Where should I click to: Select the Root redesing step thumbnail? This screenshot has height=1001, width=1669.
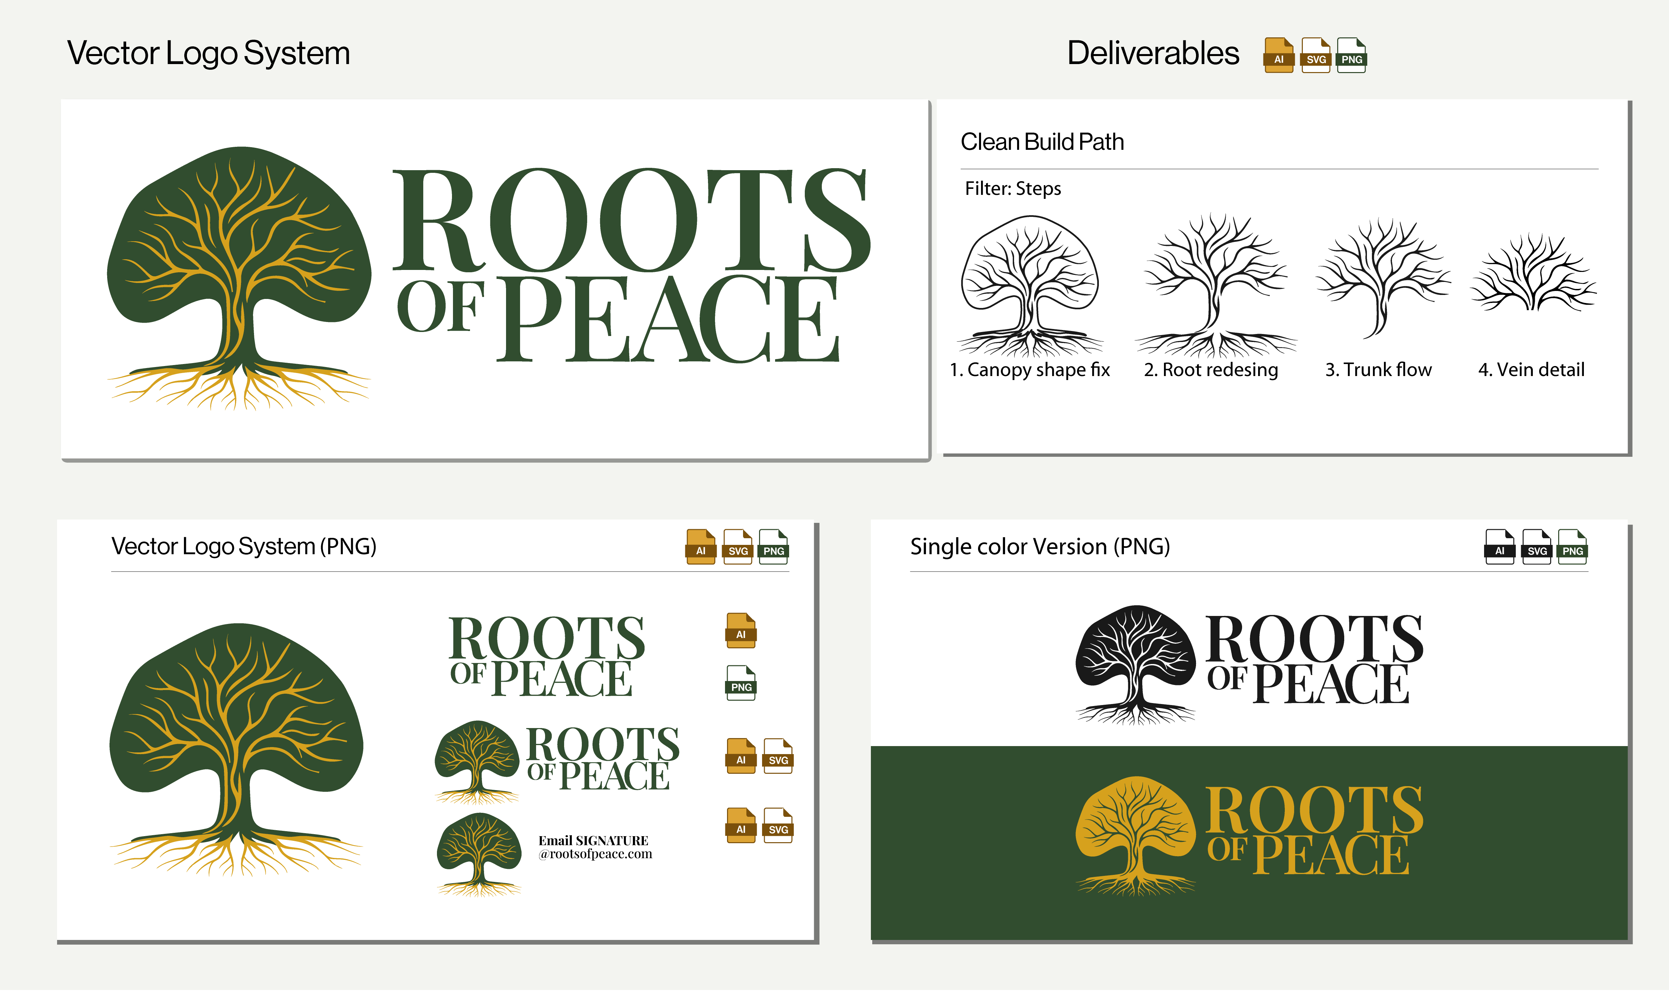coord(1215,285)
